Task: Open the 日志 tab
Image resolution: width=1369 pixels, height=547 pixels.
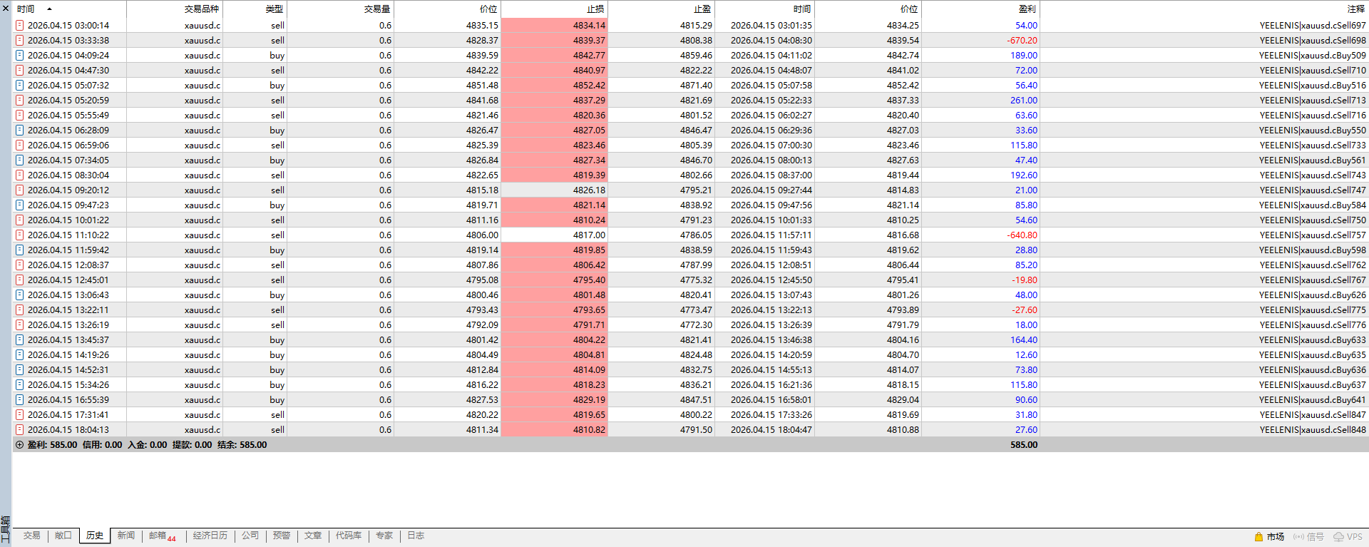Action: [x=416, y=536]
